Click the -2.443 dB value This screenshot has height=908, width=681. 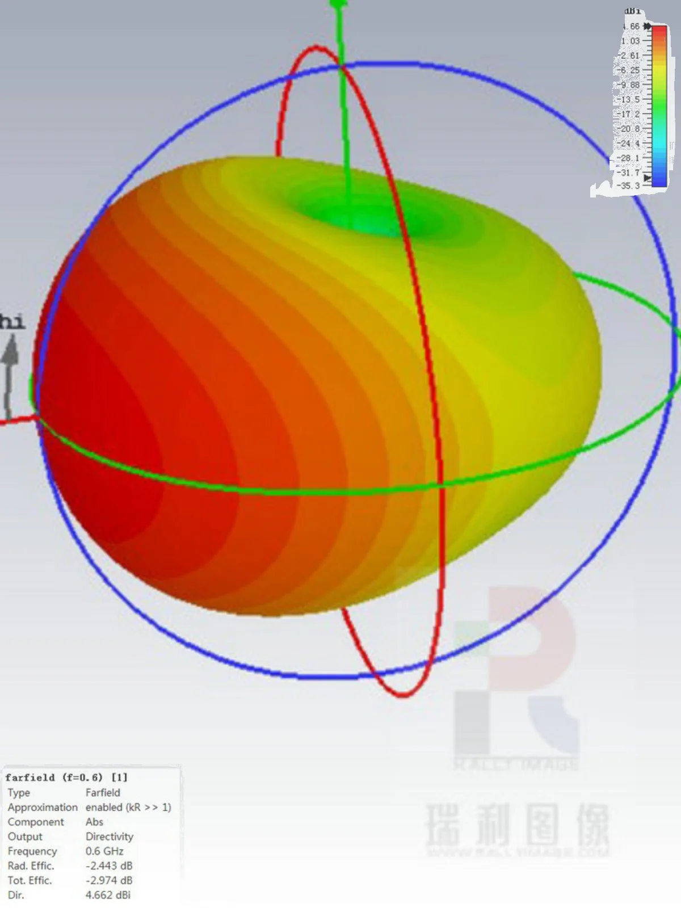click(109, 866)
